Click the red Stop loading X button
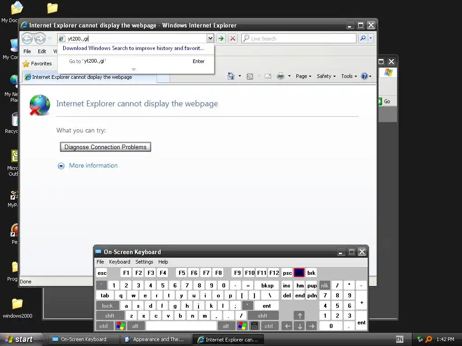The image size is (462, 346). click(x=232, y=38)
